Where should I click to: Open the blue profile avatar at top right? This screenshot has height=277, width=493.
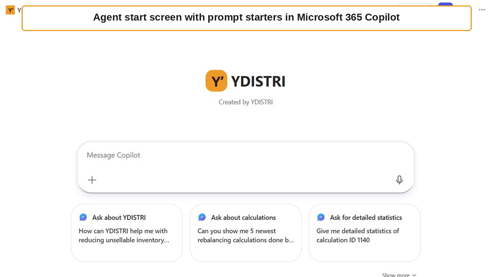tap(445, 5)
